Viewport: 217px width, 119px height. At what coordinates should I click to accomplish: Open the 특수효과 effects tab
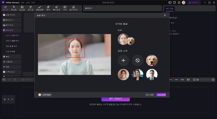tap(57, 8)
